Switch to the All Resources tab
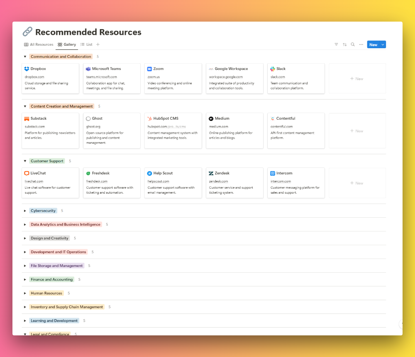Screen dimensions: 415x357 click(x=39, y=44)
